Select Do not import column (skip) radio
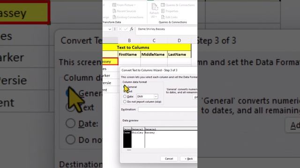Viewport: 300px width, 168px height. (x=125, y=102)
